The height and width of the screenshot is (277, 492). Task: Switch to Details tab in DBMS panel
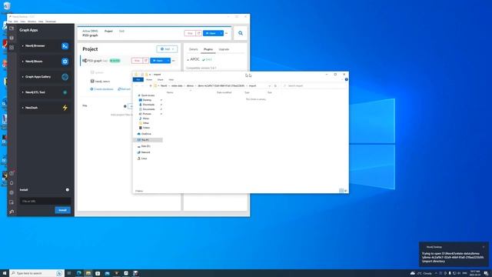pos(193,49)
